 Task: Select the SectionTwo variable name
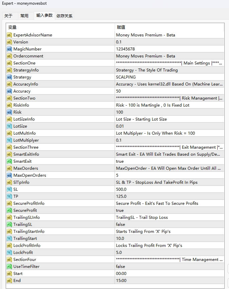point(24,98)
